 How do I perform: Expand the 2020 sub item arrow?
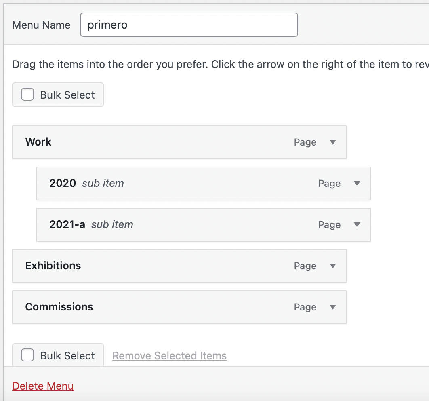click(x=357, y=184)
